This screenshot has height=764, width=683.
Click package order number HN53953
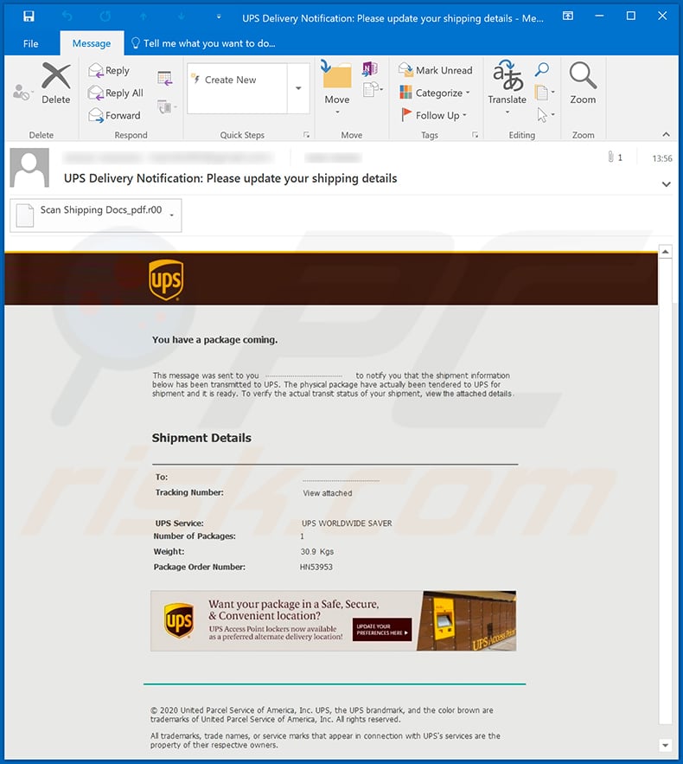(x=316, y=567)
